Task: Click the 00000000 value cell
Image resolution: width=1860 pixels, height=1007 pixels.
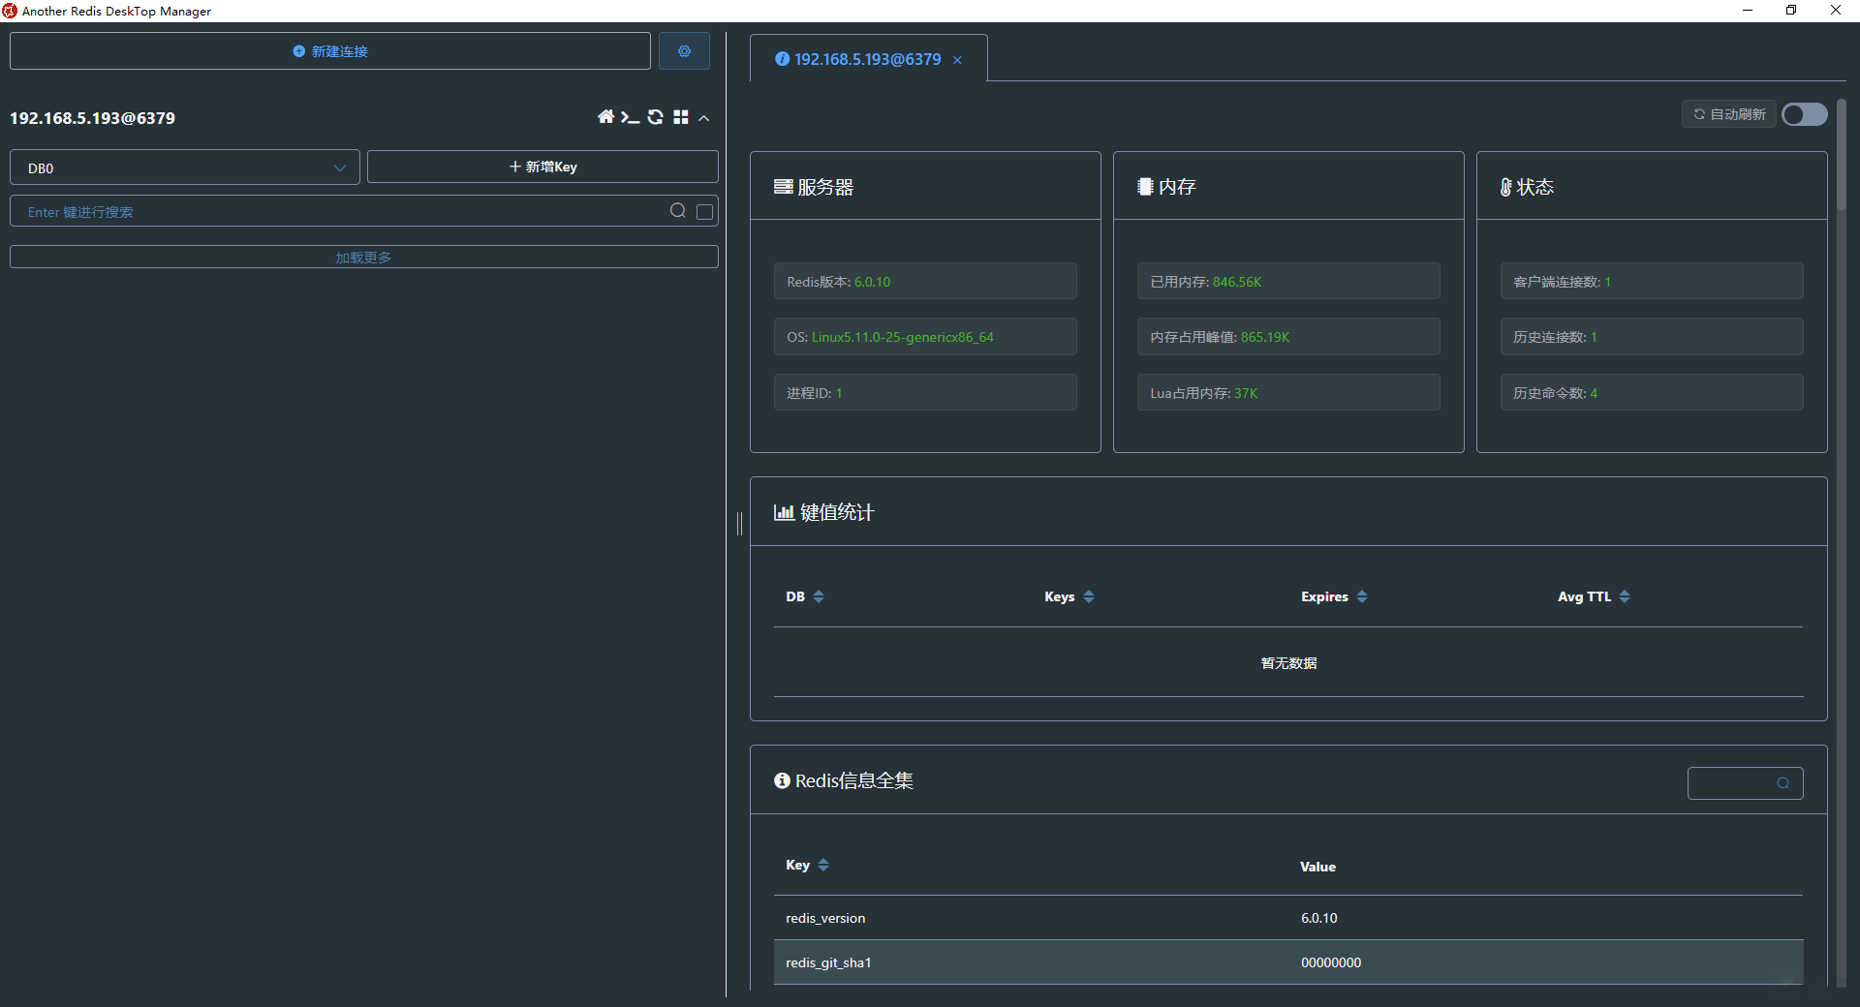Action: [1331, 962]
